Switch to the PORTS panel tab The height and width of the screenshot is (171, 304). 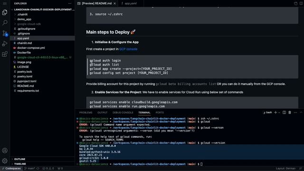(160, 113)
